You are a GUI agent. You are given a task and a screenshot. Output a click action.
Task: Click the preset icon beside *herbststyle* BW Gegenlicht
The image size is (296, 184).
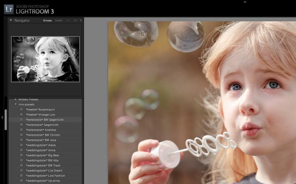point(21,120)
